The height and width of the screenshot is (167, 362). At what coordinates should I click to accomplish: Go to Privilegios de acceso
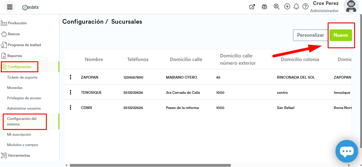[x=24, y=98]
